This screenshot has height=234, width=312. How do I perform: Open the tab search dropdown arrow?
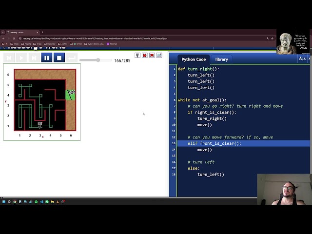point(3,32)
